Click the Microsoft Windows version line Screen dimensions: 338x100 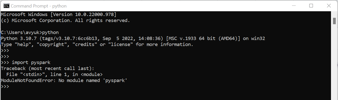pyautogui.click(x=59, y=14)
